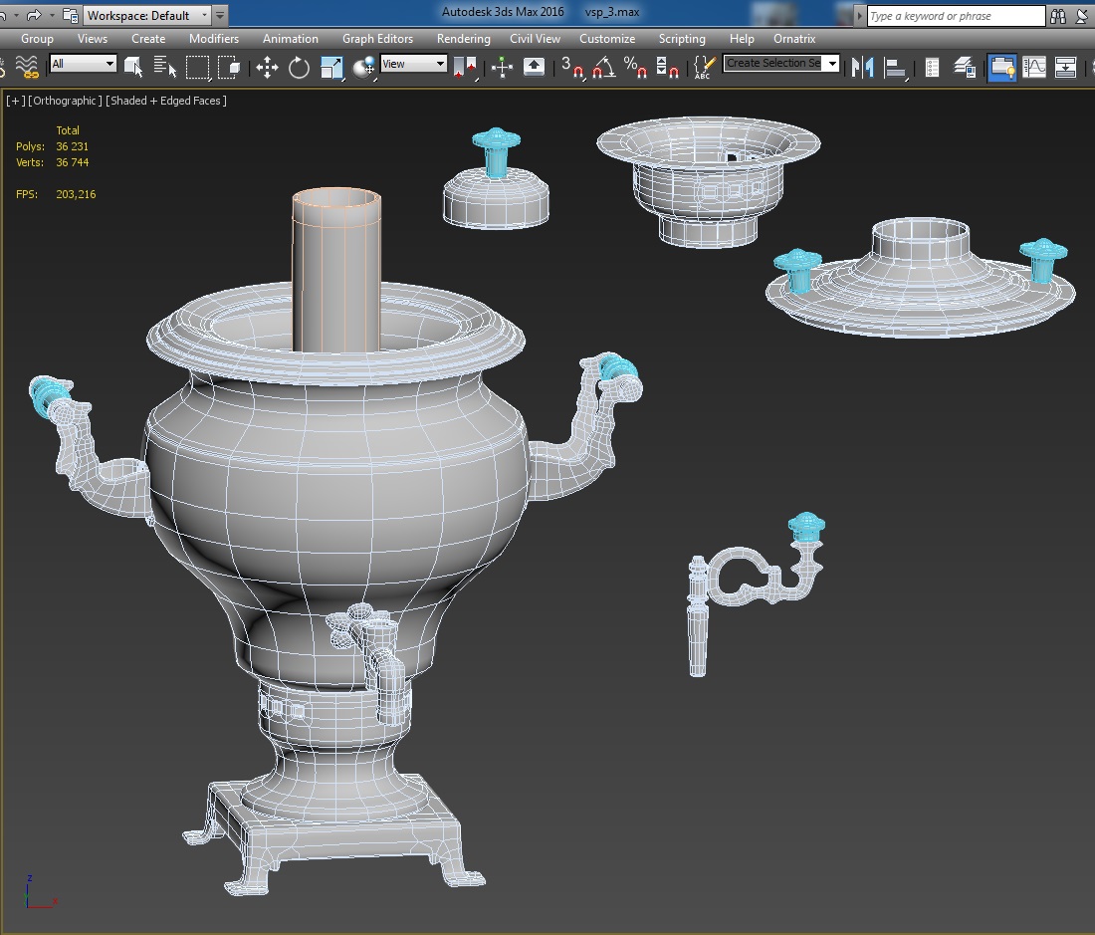Toggle Percent Snap
The image size is (1095, 935).
(635, 68)
